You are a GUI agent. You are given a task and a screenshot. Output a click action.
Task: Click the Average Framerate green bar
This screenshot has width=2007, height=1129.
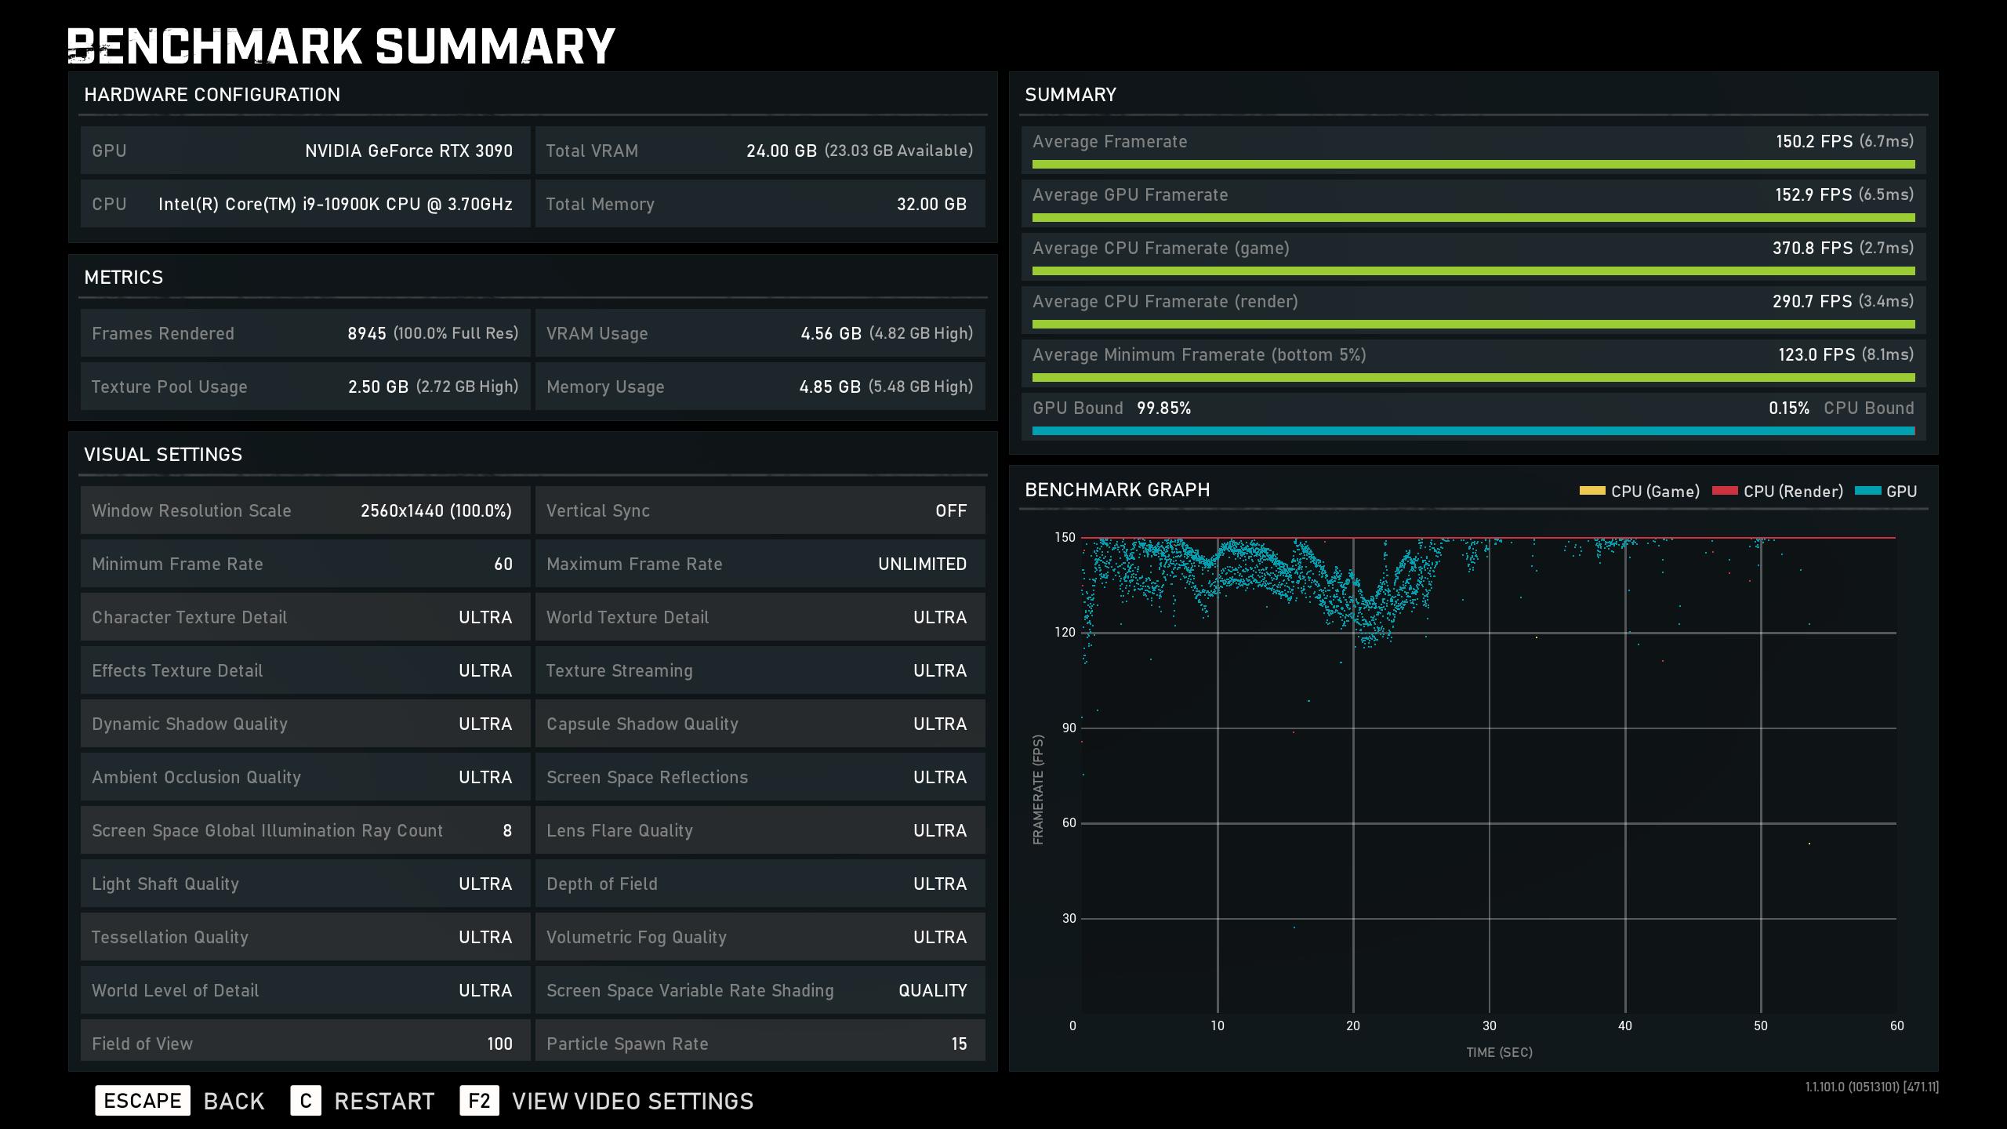[x=1473, y=165]
